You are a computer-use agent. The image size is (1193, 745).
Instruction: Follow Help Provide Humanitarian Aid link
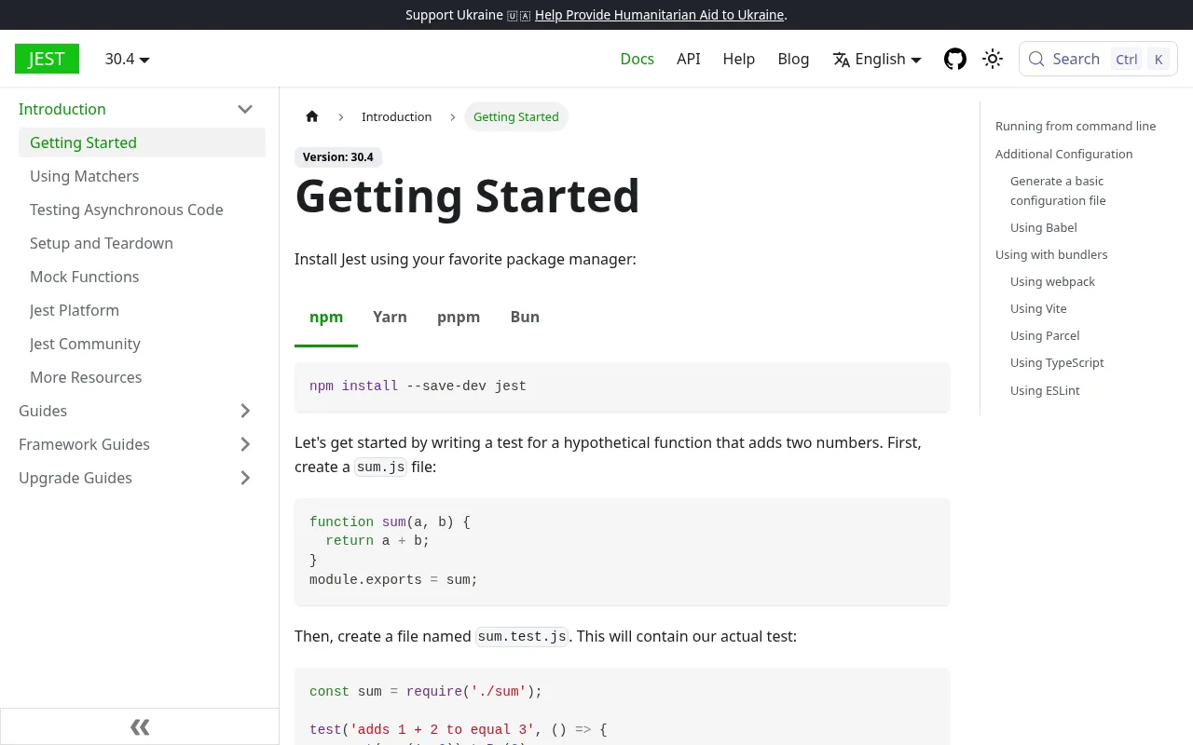point(659,15)
